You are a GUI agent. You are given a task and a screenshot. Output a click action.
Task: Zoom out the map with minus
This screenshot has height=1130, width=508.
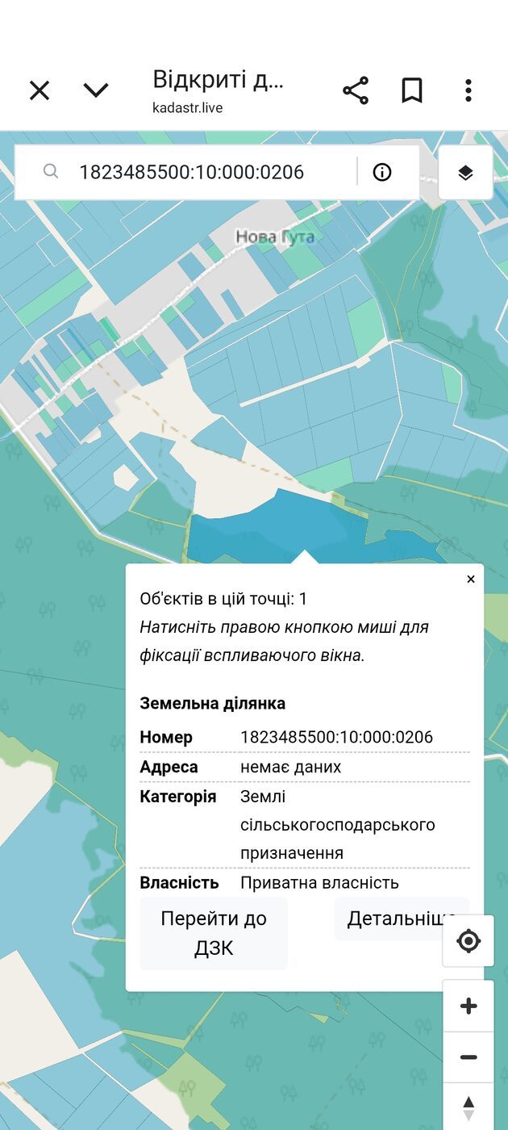(x=468, y=1057)
